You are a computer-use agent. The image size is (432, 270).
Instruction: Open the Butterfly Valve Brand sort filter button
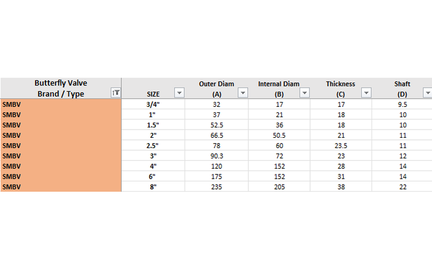(x=116, y=92)
